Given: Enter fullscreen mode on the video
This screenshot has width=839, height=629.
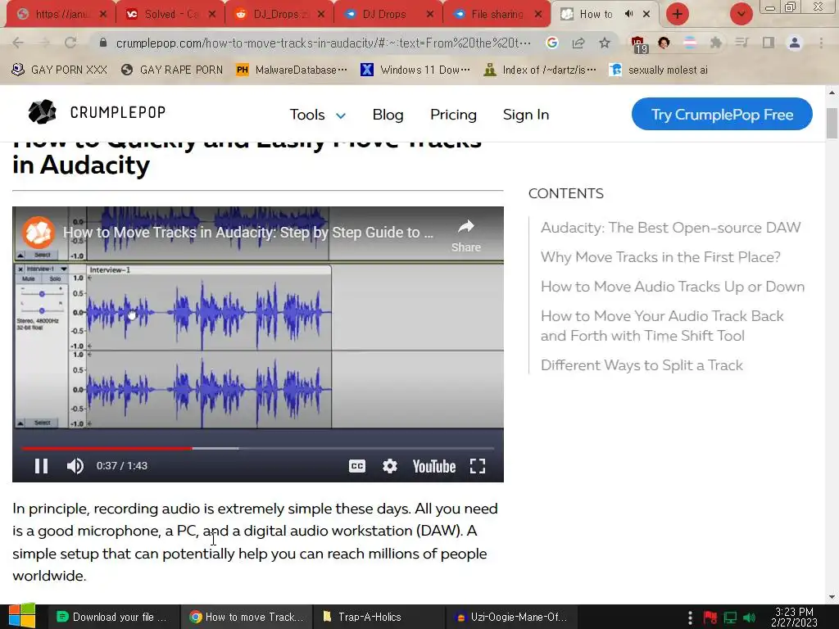Looking at the screenshot, I should click(478, 466).
